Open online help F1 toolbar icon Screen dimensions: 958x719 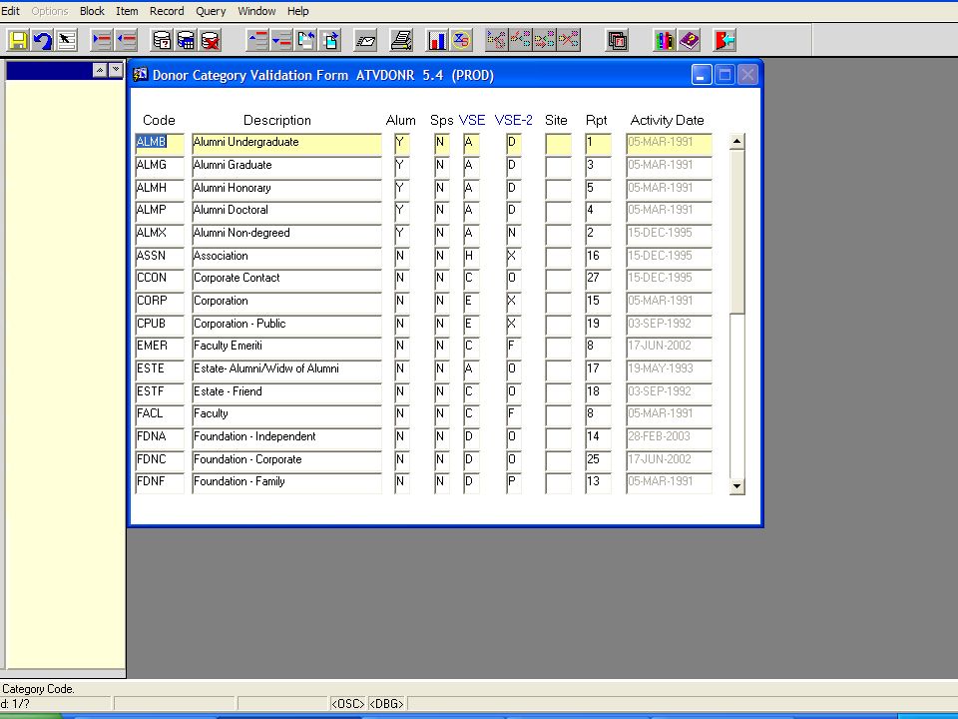tap(617, 40)
